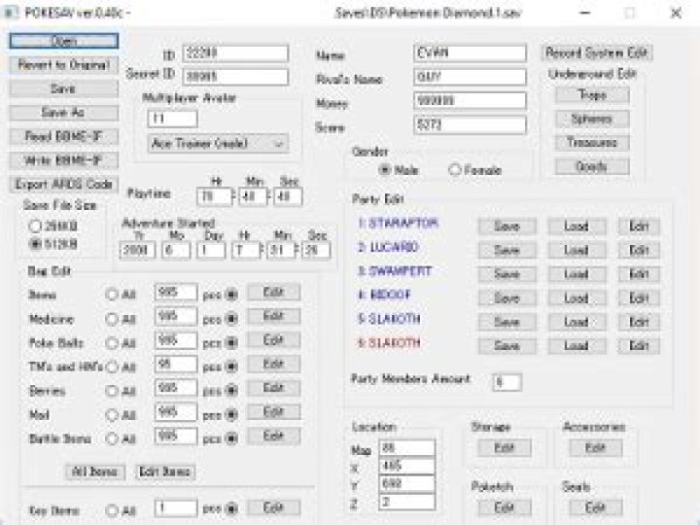Click Revert to Original button
The height and width of the screenshot is (525, 700).
(64, 65)
